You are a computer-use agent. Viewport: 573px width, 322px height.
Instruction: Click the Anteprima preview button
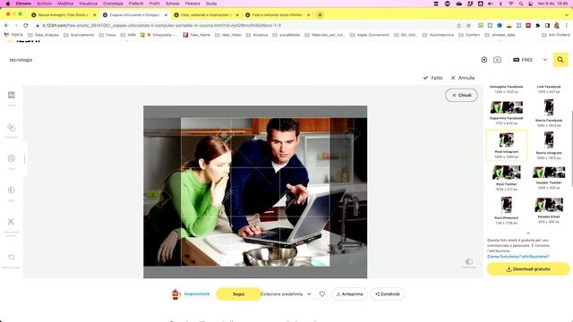click(349, 294)
